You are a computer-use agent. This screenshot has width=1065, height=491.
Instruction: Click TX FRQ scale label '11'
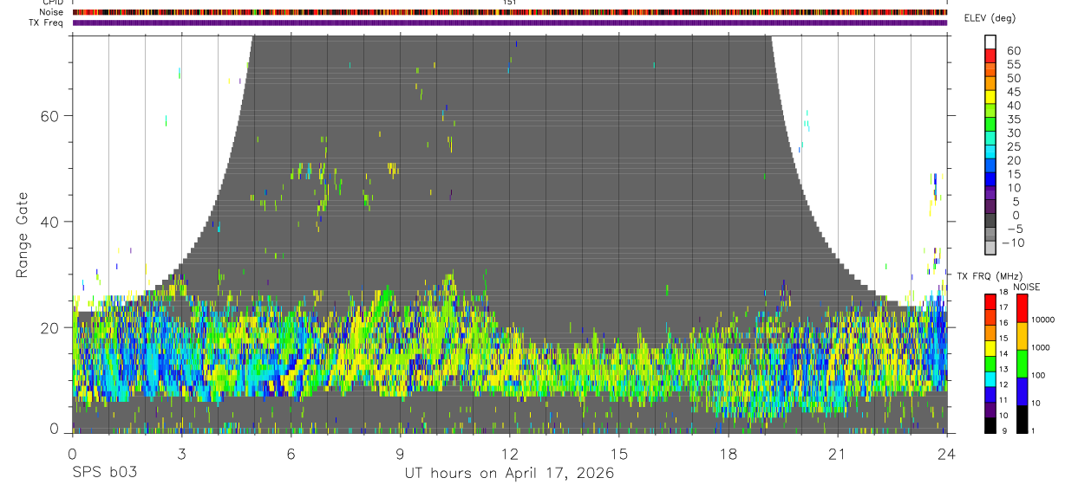(x=1003, y=400)
